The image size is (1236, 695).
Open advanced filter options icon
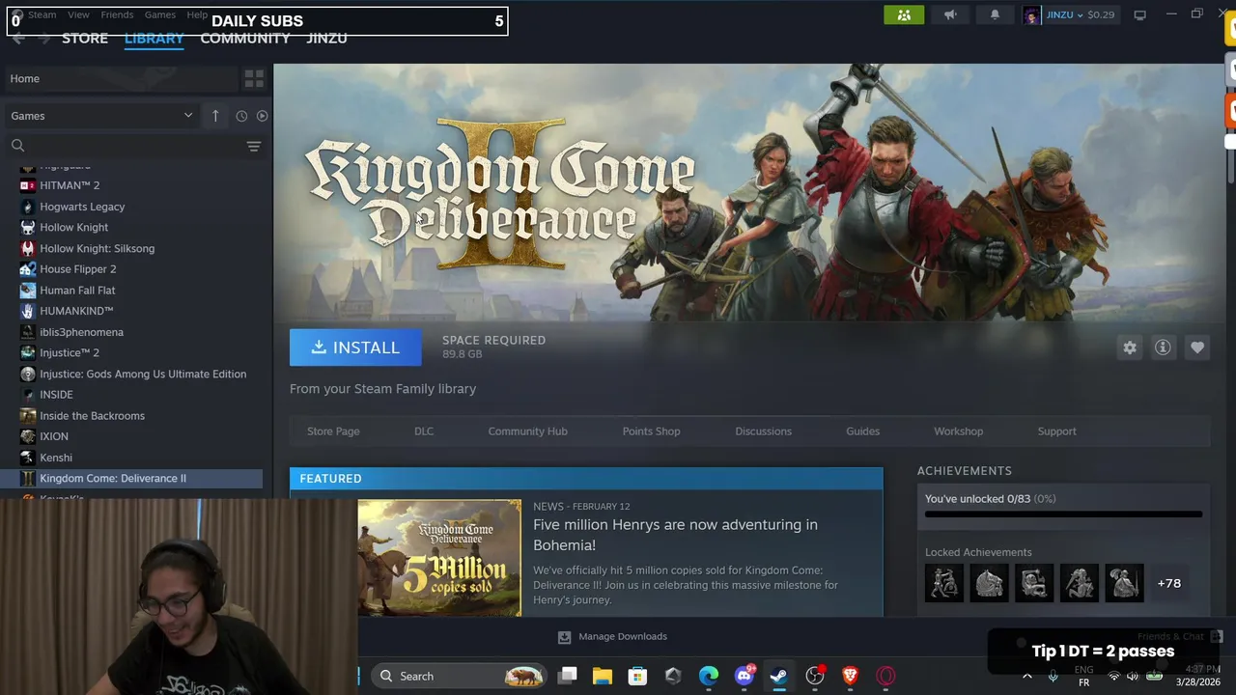click(x=254, y=146)
